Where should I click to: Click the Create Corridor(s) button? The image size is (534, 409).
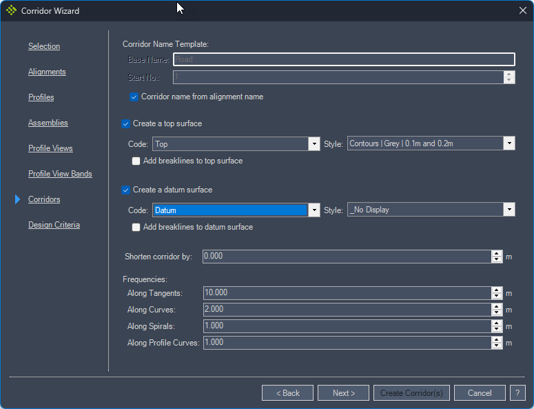[x=411, y=393]
